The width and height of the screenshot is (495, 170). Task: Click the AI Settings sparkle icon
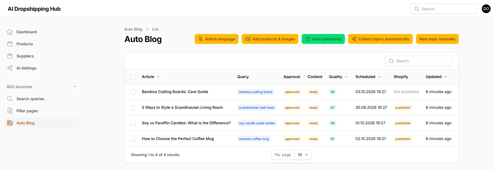(x=10, y=68)
